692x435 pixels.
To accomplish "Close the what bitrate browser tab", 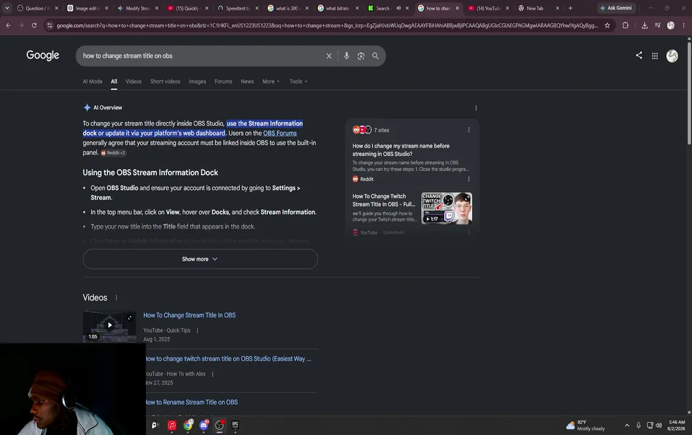I will 357,8.
